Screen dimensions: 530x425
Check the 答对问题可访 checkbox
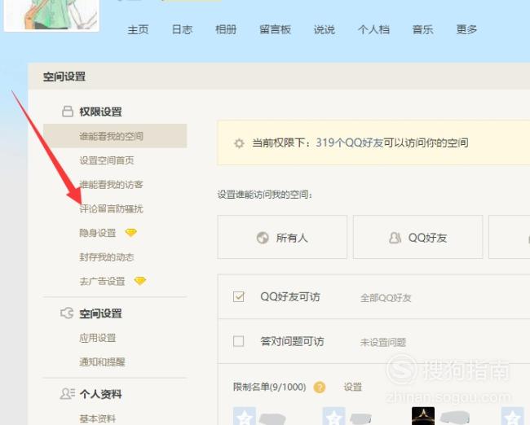239,341
